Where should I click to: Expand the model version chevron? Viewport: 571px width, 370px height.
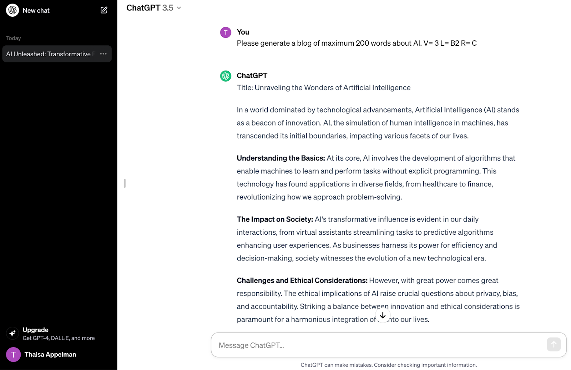pyautogui.click(x=179, y=7)
